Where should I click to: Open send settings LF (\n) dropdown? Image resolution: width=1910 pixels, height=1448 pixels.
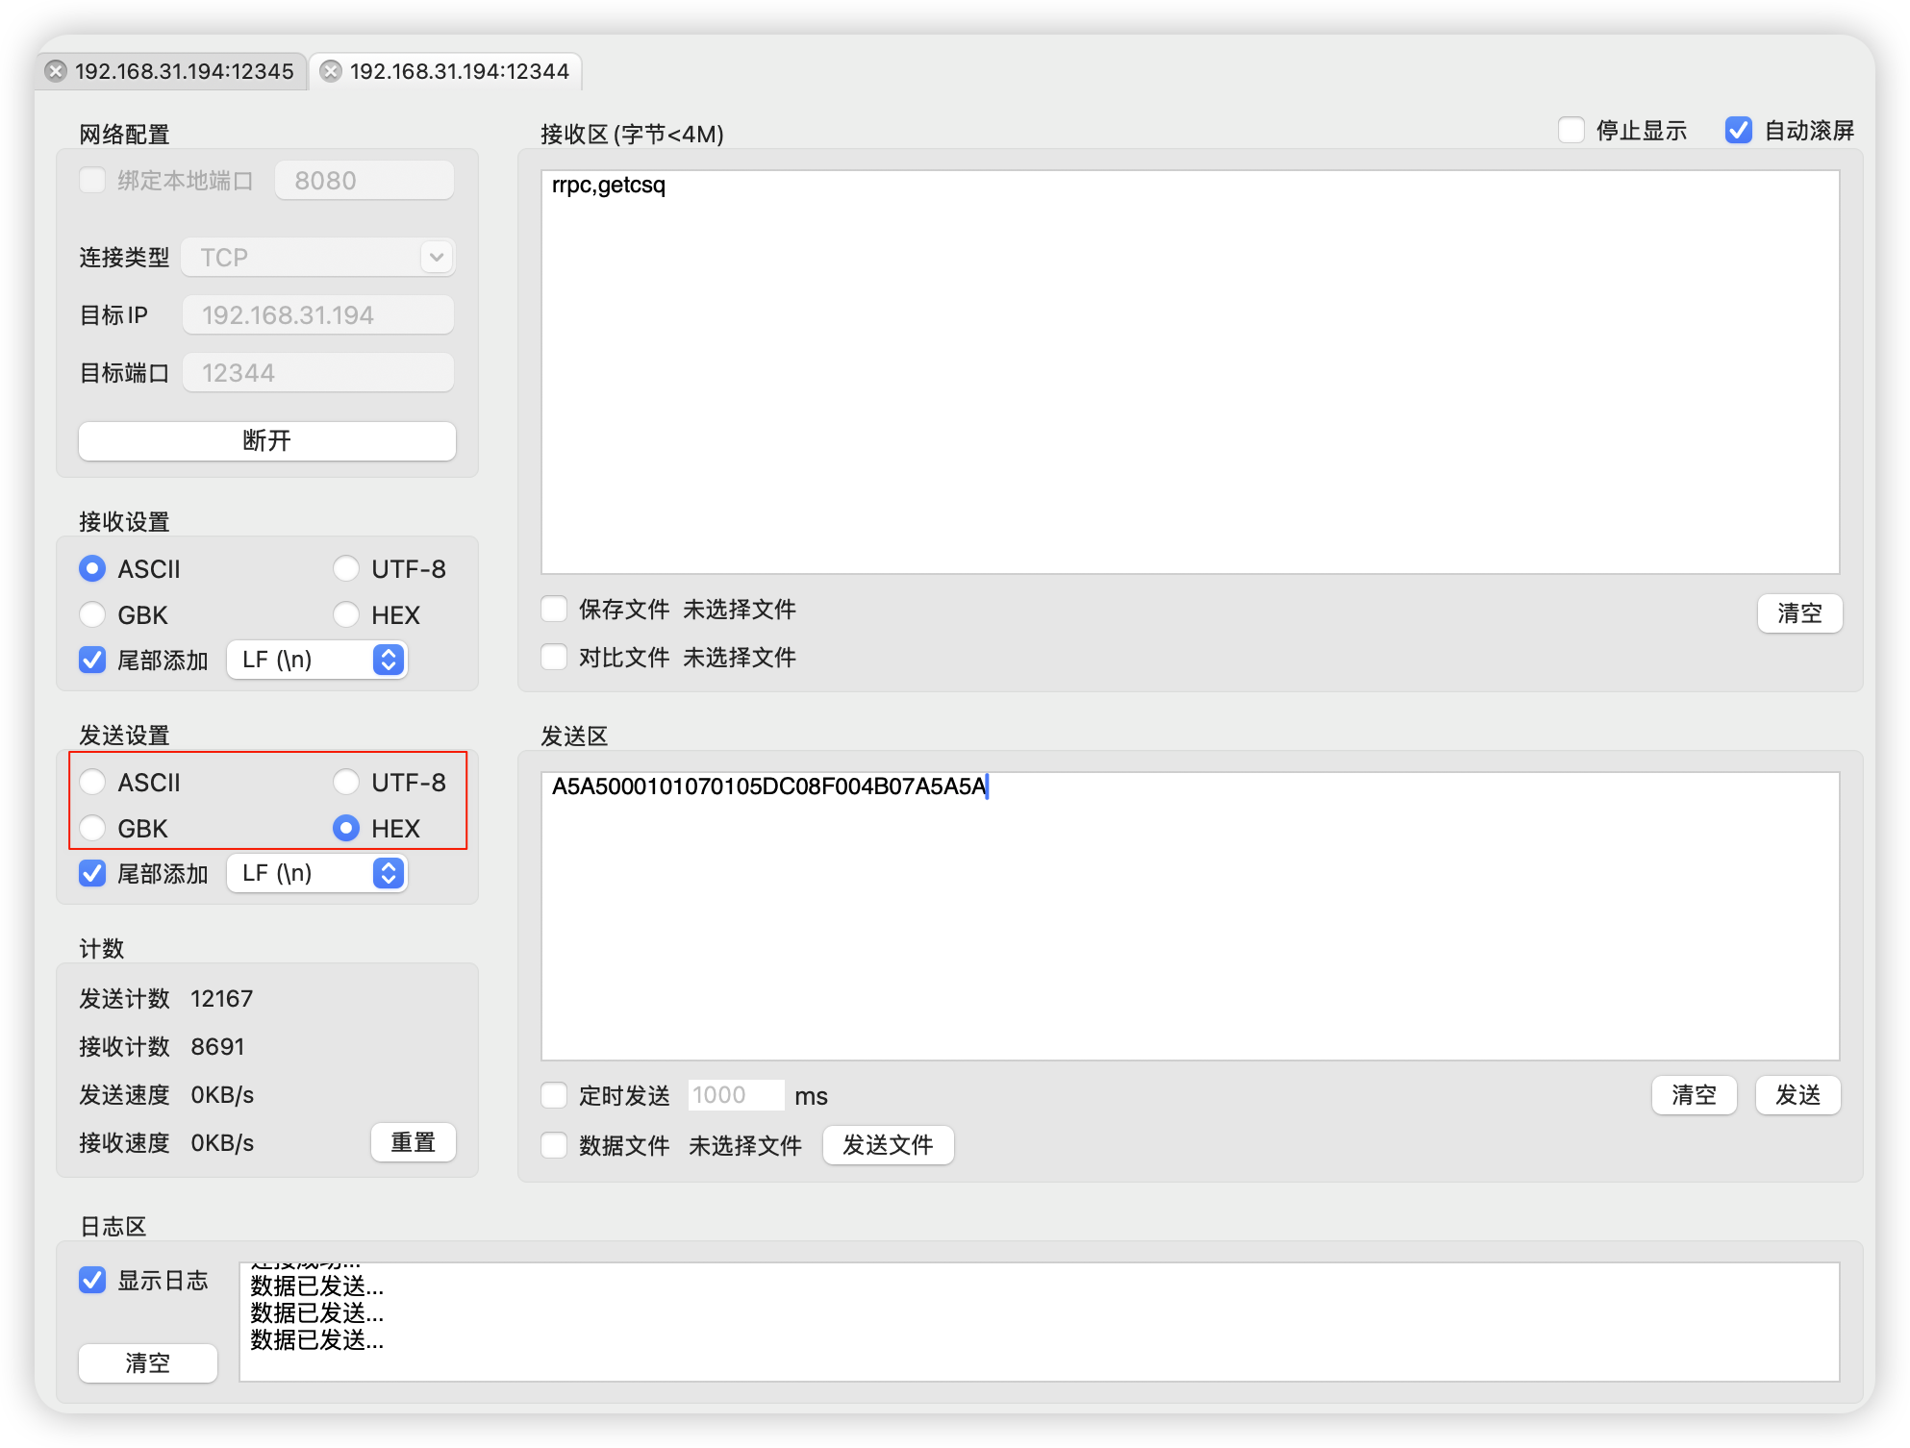317,873
